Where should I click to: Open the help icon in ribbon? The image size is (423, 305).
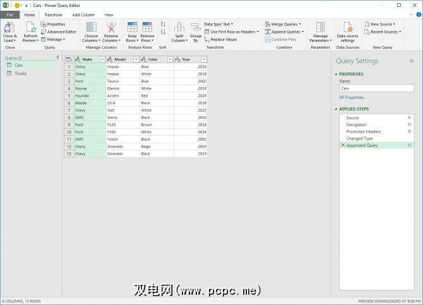(419, 15)
